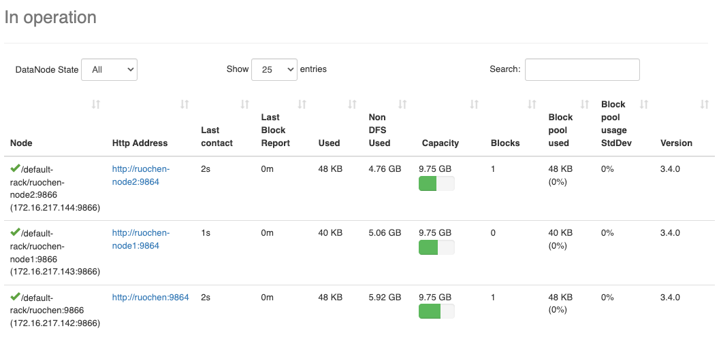Image resolution: width=721 pixels, height=337 pixels.
Task: Click Non DFS Used value 5.92 GB
Action: [x=385, y=297]
